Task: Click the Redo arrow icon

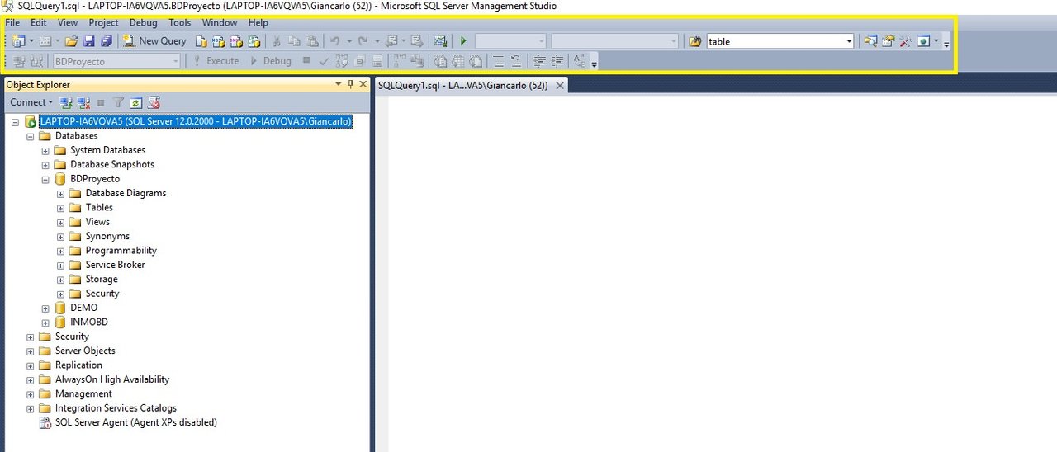Action: (362, 40)
